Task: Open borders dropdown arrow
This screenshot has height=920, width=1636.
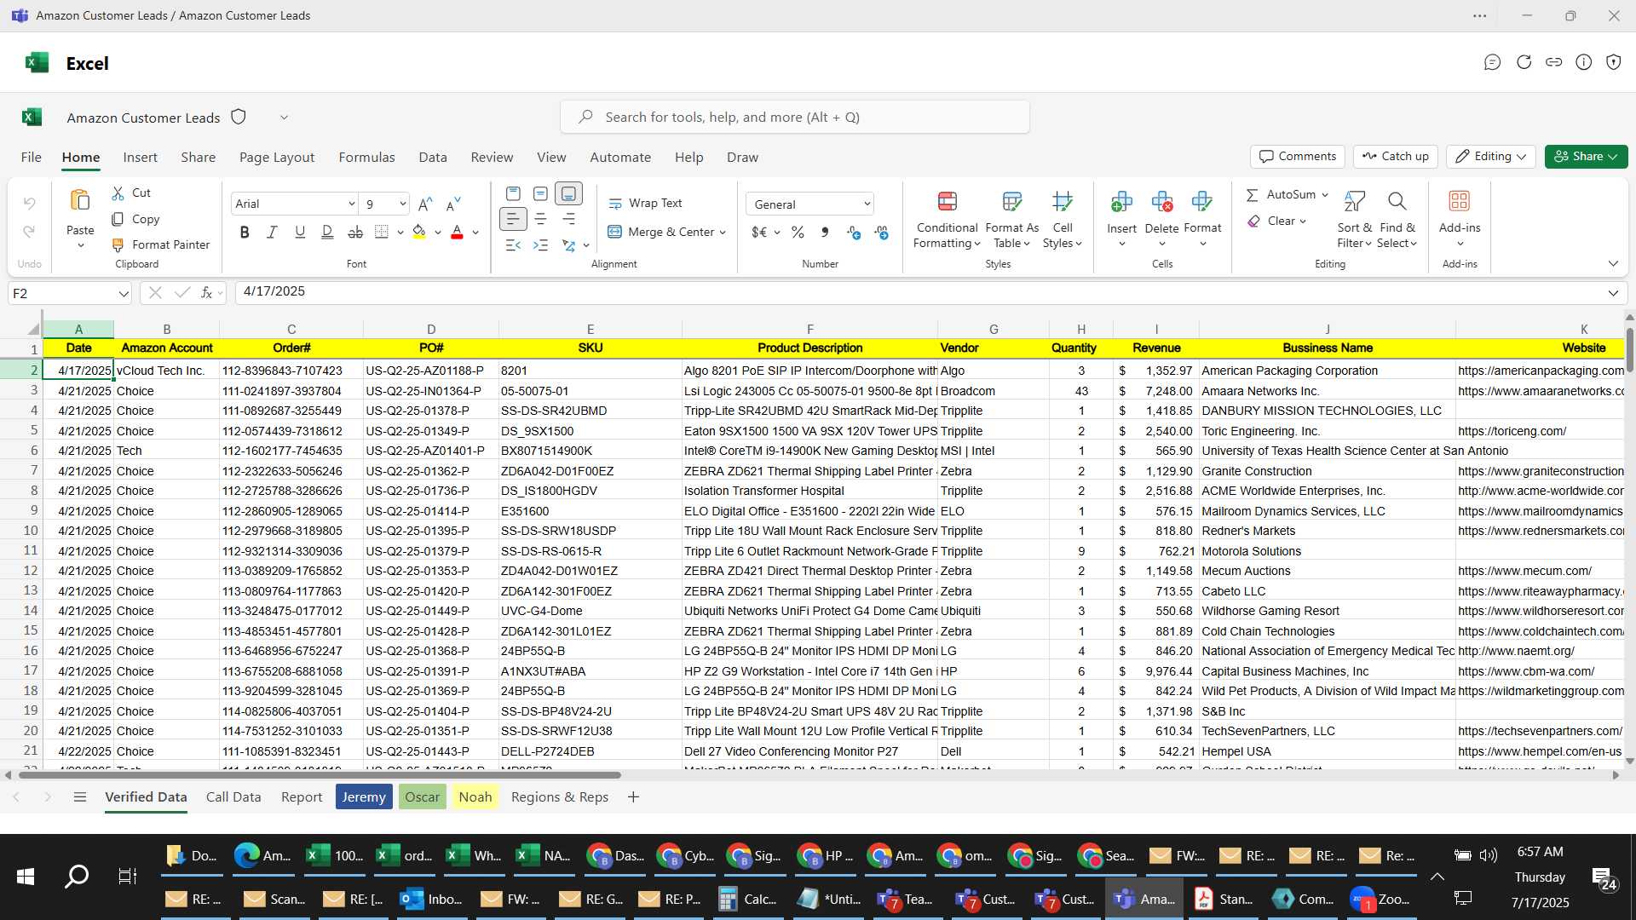Action: pyautogui.click(x=400, y=233)
